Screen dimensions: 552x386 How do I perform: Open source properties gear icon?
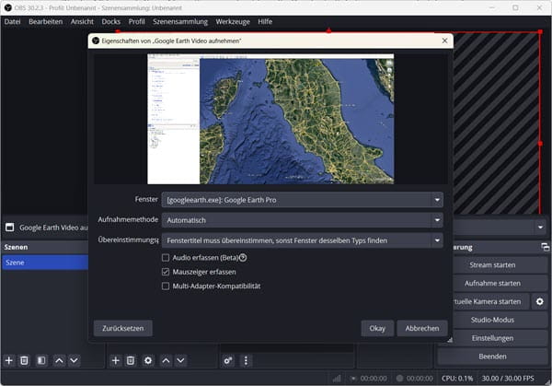147,360
